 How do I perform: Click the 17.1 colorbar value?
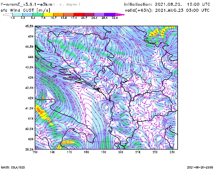(74, 18)
